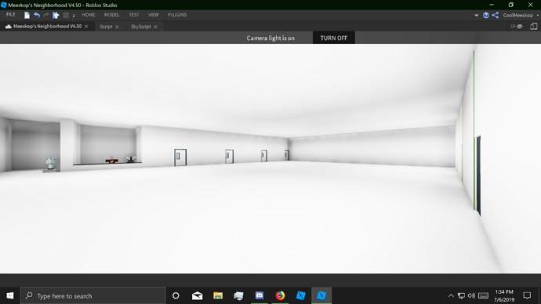Click the blue Share icon

click(x=495, y=15)
